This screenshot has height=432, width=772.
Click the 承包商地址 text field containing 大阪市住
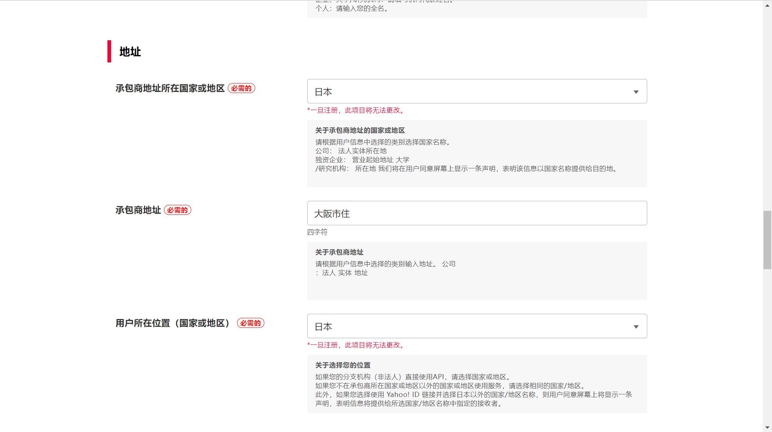477,213
